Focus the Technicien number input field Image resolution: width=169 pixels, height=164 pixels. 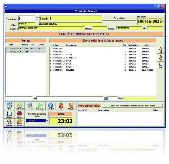27,18
